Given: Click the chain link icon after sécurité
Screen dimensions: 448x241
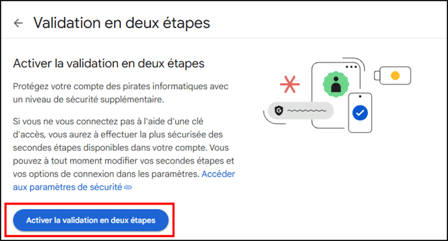Looking at the screenshot, I should [x=128, y=188].
